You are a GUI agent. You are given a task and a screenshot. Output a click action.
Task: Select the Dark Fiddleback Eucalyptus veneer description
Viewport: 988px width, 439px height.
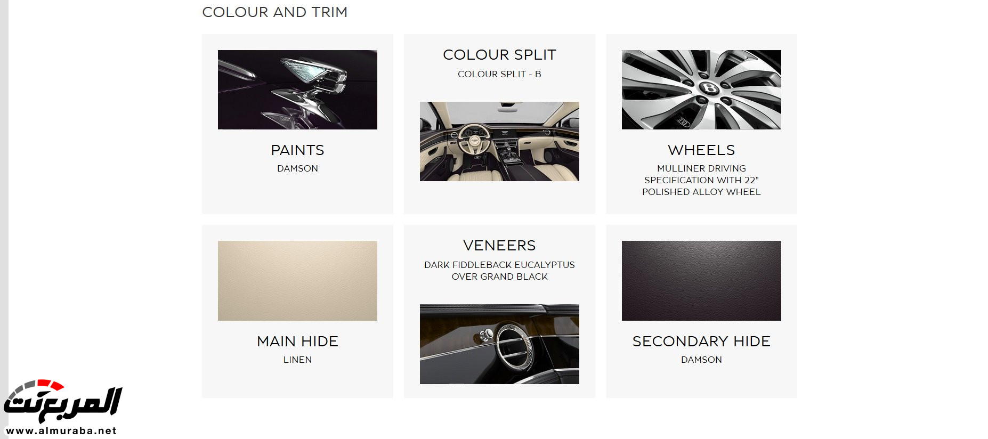click(x=499, y=271)
